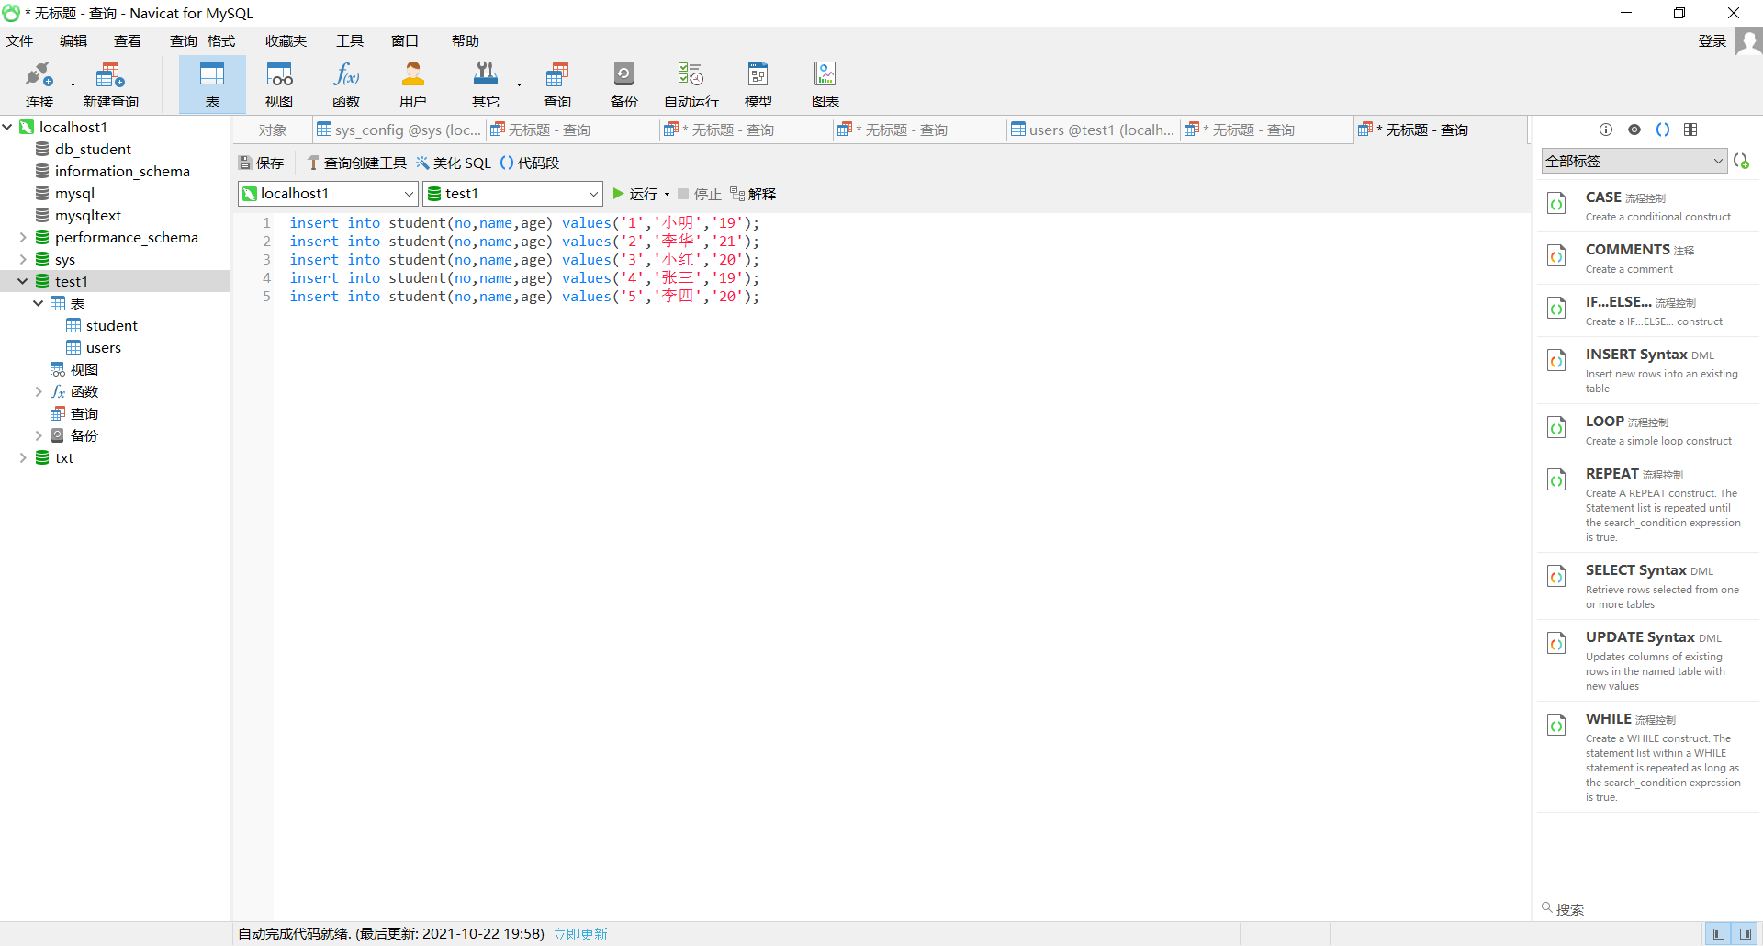Open the User (用户) toolbar icon
The height and width of the screenshot is (946, 1763).
pos(413,84)
